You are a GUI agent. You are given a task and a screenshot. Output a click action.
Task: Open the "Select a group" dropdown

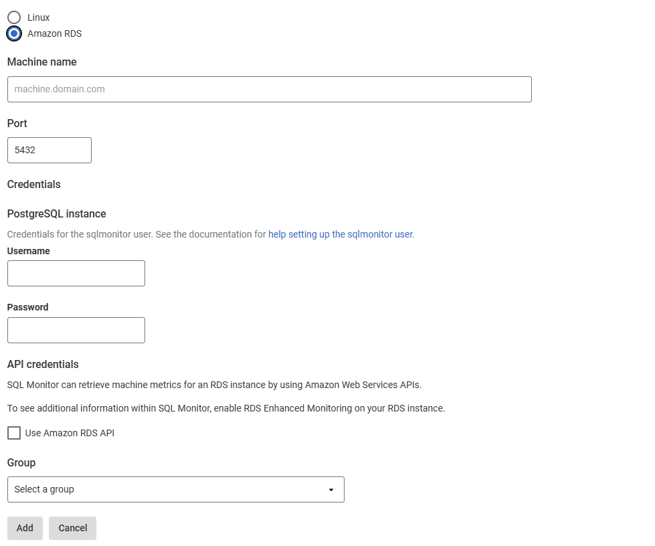point(175,489)
